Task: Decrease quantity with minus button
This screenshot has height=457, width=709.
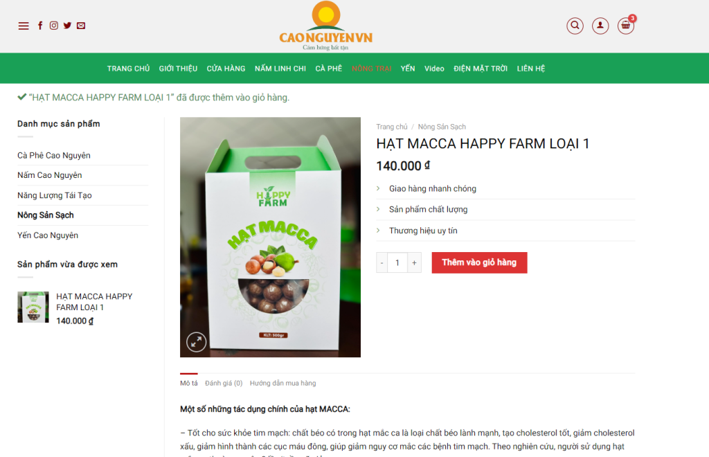Action: click(x=382, y=262)
